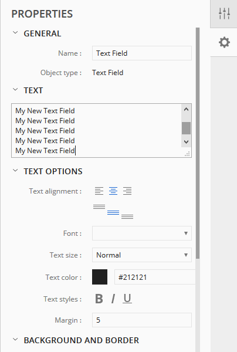Align text to the left
Screen dimensions: 237x352
coord(99,191)
